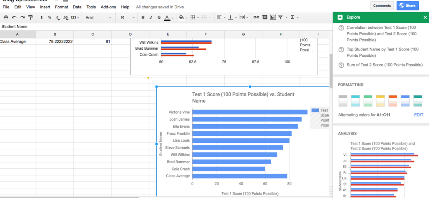
Task: Click the Filter funnel icon
Action: click(280, 18)
